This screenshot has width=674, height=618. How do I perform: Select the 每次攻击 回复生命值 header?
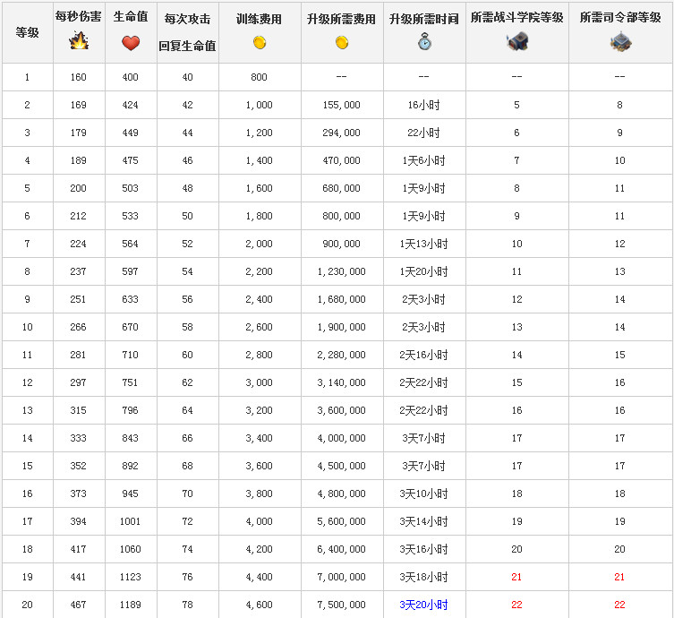click(187, 32)
